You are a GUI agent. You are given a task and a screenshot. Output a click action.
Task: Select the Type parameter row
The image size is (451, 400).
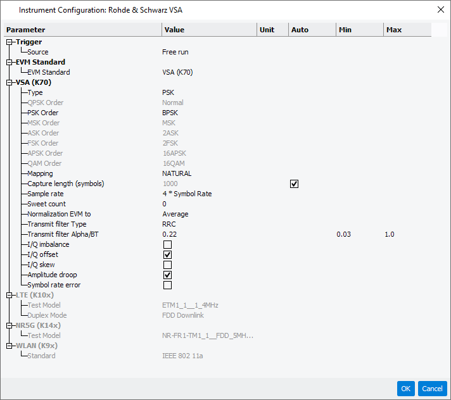[35, 92]
